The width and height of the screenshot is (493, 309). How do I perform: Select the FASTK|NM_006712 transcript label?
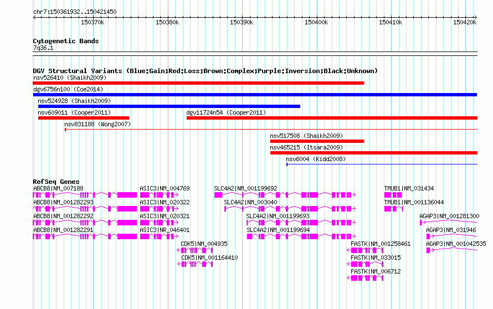coord(376,271)
